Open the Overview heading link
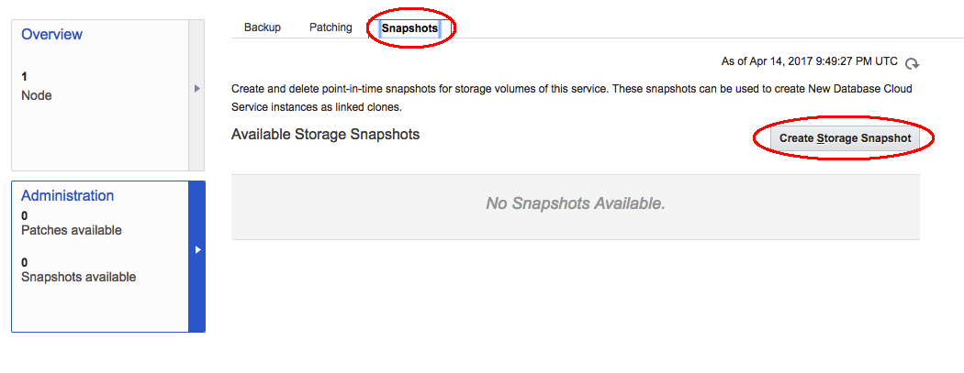 pyautogui.click(x=51, y=35)
